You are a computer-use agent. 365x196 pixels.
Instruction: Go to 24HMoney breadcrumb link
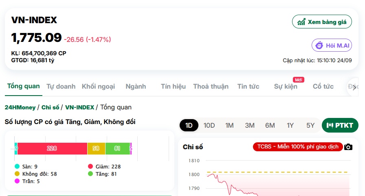click(x=20, y=107)
